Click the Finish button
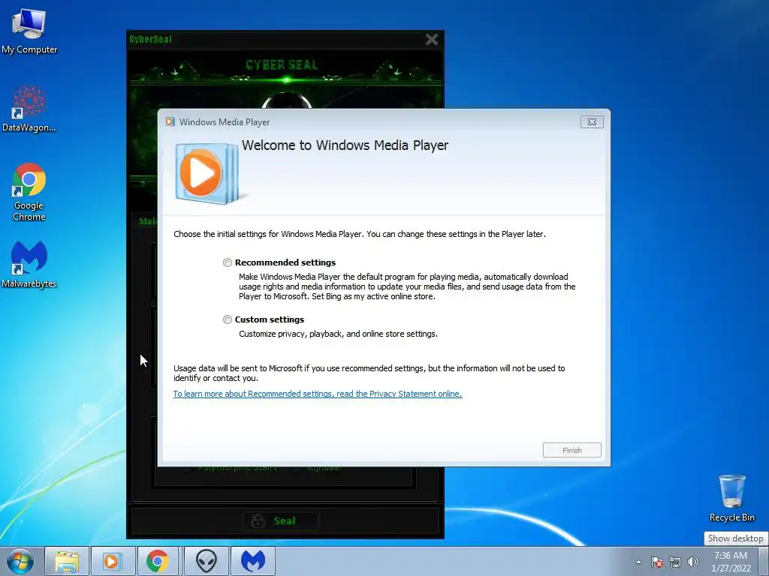 click(571, 450)
